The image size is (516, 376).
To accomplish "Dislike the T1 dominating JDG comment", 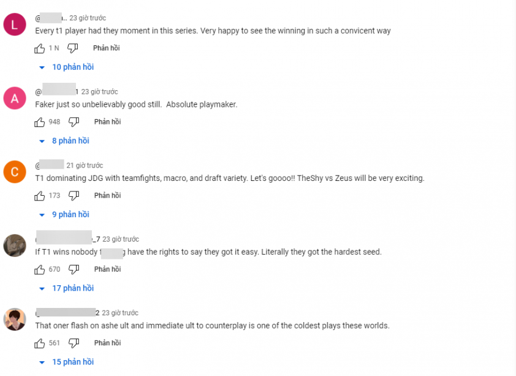I will (x=74, y=196).
